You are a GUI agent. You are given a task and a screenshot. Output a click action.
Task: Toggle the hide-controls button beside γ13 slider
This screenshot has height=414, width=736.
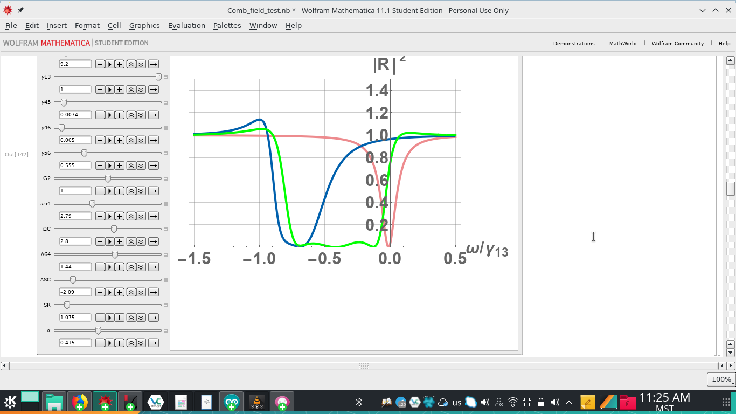tap(166, 77)
